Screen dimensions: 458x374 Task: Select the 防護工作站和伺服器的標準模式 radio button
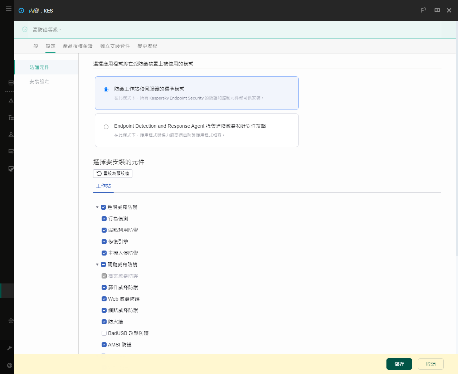pyautogui.click(x=106, y=89)
